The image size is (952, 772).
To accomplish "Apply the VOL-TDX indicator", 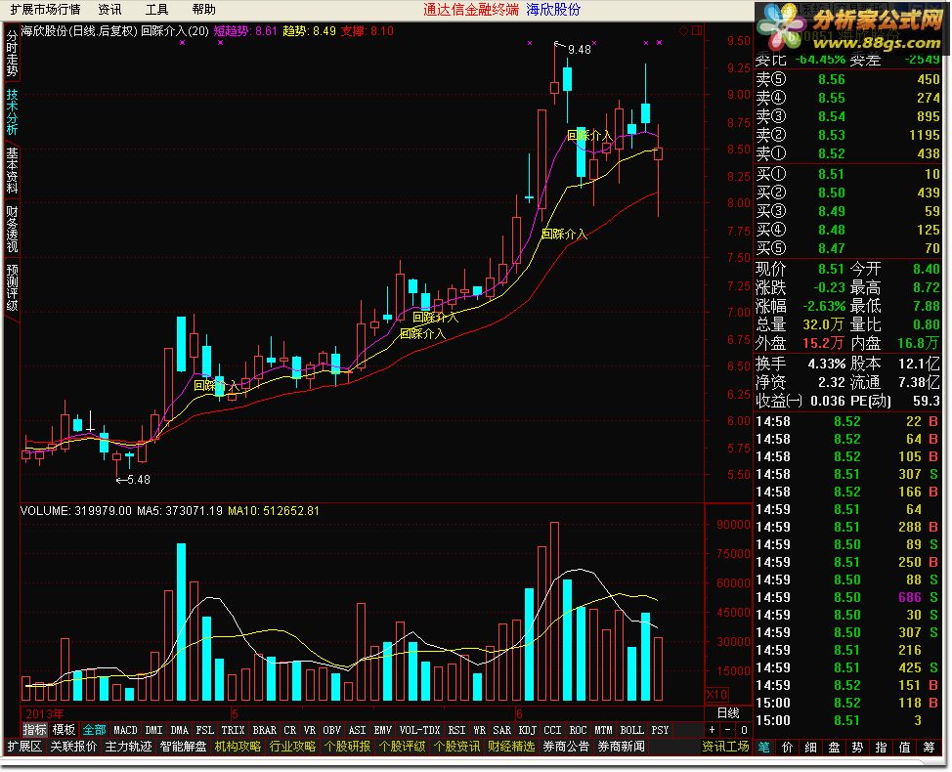I will coord(419,730).
